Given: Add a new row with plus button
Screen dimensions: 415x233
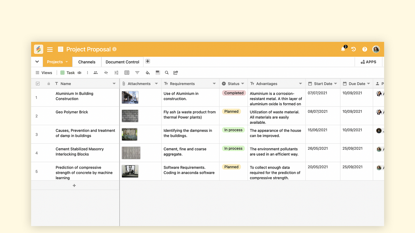Looking at the screenshot, I should pyautogui.click(x=74, y=185).
